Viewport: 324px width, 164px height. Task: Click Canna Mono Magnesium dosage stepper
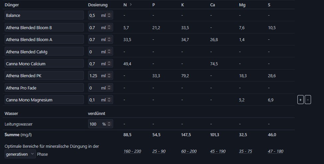(109, 100)
